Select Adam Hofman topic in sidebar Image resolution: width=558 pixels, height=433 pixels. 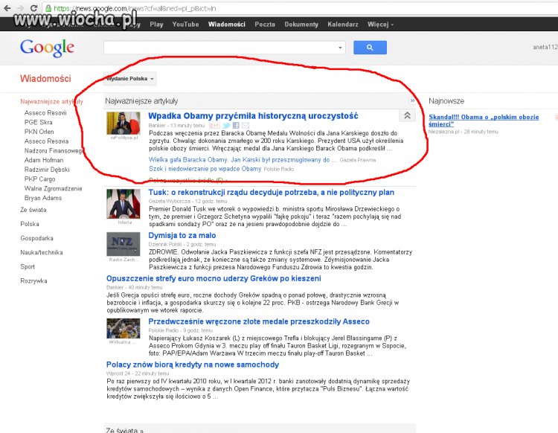pos(43,160)
